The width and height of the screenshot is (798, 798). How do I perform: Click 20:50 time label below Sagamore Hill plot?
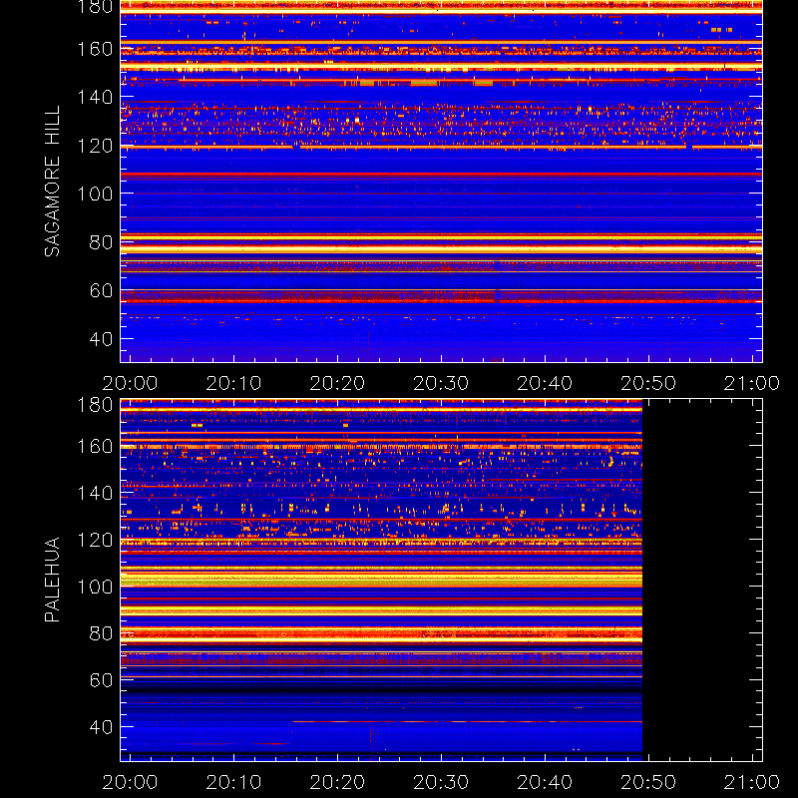648,383
